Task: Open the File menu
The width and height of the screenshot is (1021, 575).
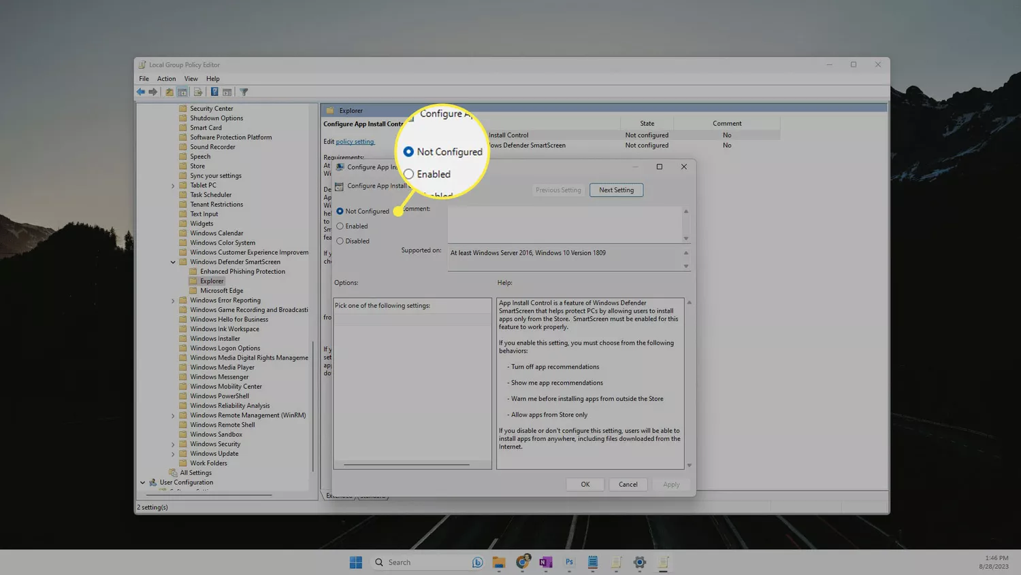Action: 144,79
